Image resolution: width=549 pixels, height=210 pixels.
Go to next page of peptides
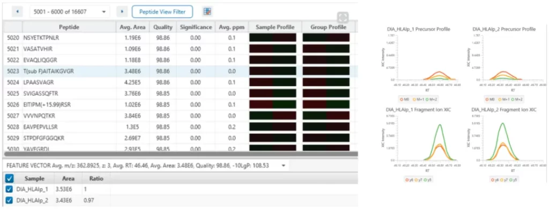122,12
